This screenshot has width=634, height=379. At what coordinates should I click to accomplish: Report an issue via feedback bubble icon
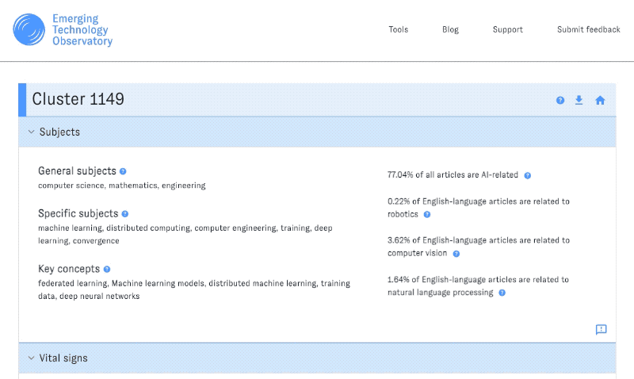coord(601,329)
